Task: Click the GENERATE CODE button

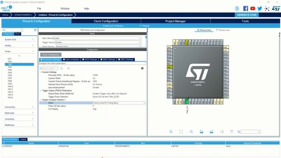Action: coord(247,15)
